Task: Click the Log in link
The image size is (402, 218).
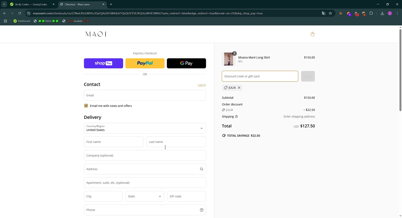Action: coord(202,85)
